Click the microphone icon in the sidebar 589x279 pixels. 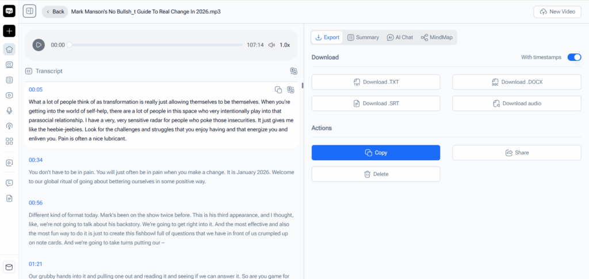pyautogui.click(x=9, y=110)
